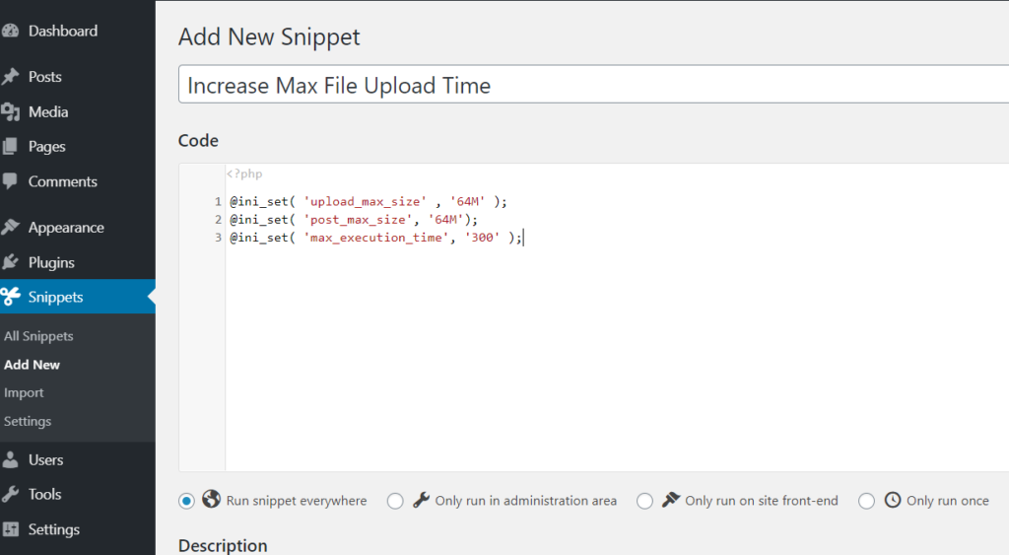Click the Settings sliders icon in sidebar
Screen dimensions: 1009x555
[10, 529]
